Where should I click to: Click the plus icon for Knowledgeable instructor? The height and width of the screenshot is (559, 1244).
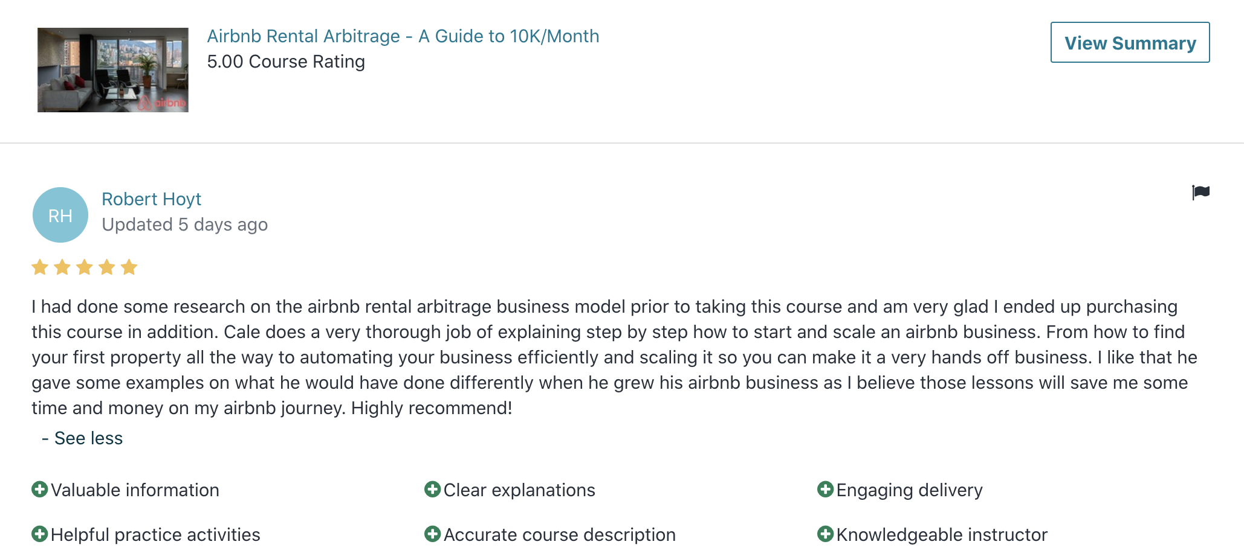pyautogui.click(x=824, y=534)
